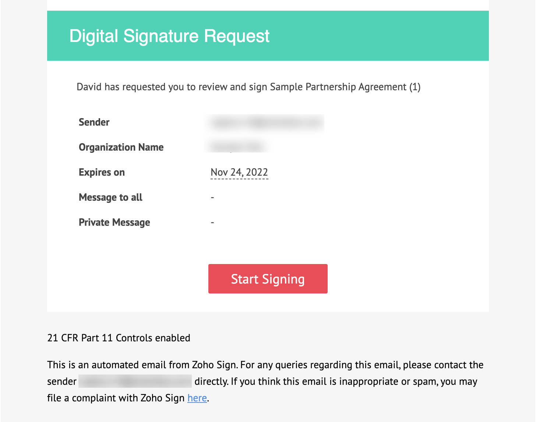Screen dimensions: 536x422
Task: Click the Sample Partnership Agreement request sentence
Action: tap(248, 87)
